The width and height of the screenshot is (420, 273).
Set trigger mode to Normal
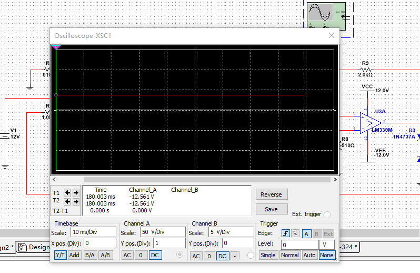pos(290,255)
